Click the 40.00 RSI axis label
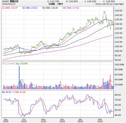 (118, 115)
